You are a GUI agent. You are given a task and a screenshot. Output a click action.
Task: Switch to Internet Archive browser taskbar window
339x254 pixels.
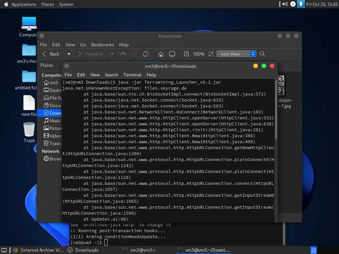coord(38,250)
